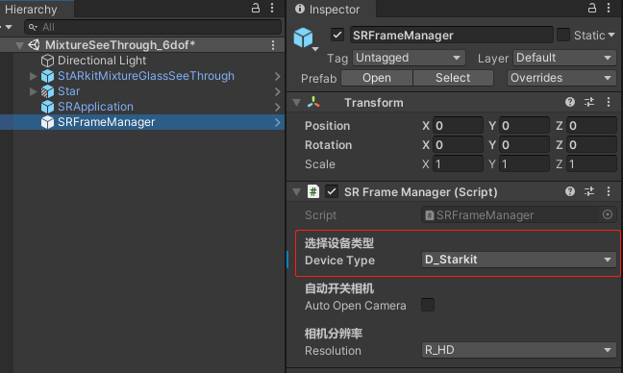Toggle the SRFrameManager active checkbox
Viewport: 623px width, 373px height.
tap(337, 35)
